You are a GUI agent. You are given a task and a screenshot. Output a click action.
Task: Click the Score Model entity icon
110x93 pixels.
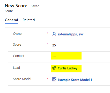pos(54,79)
